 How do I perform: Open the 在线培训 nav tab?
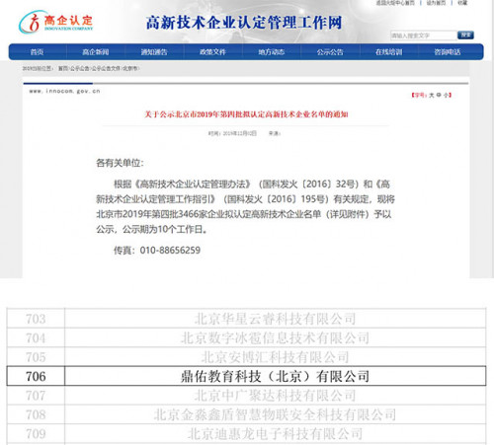[x=389, y=52]
